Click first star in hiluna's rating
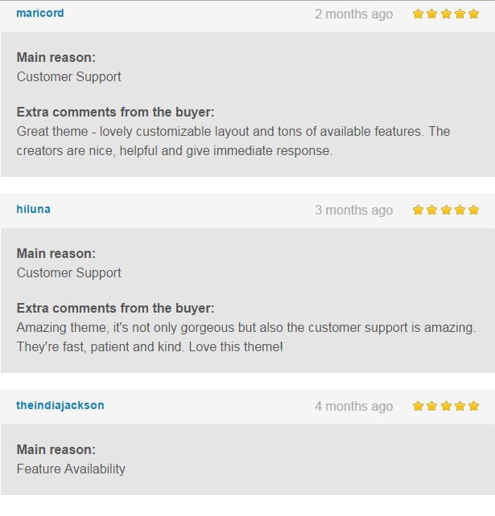This screenshot has width=495, height=516. click(418, 210)
